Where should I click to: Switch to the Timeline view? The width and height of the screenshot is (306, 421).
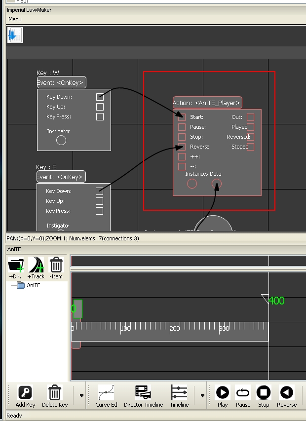179,396
